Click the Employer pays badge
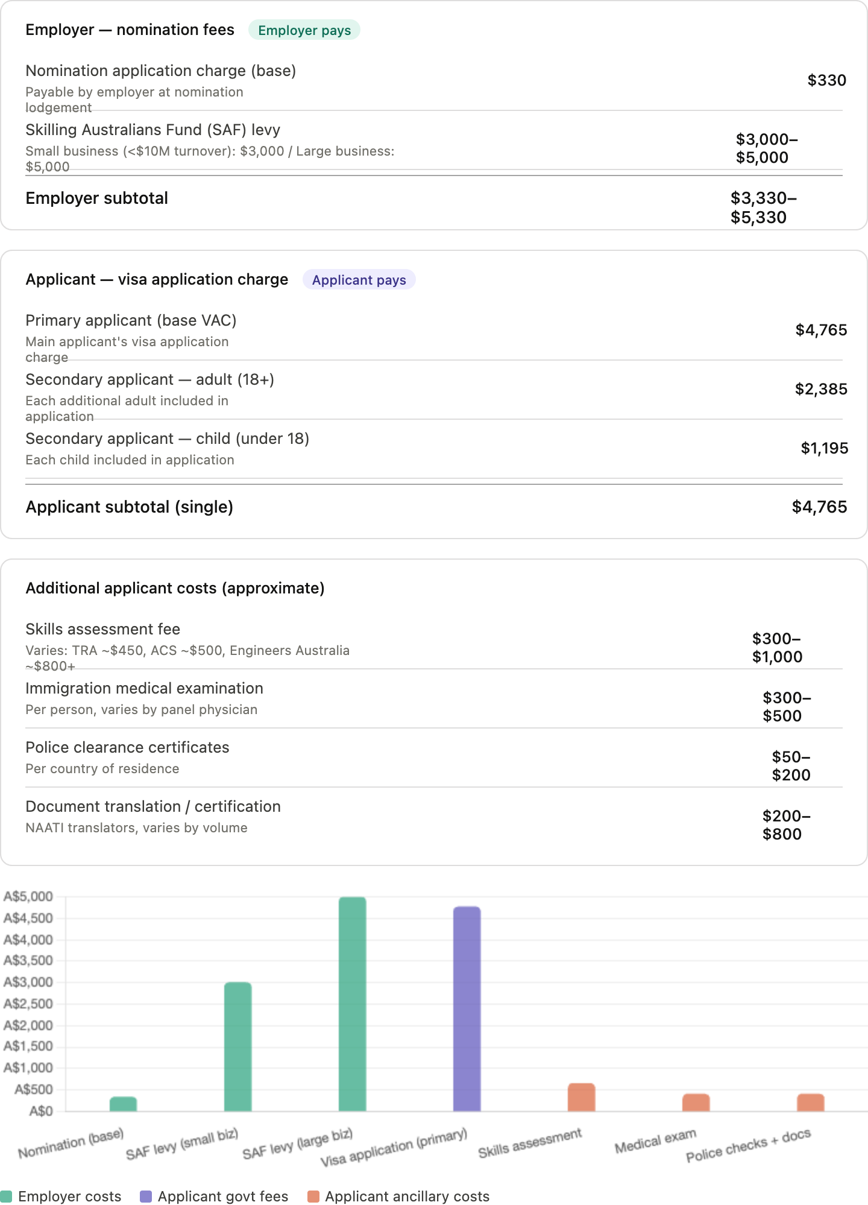 304,30
